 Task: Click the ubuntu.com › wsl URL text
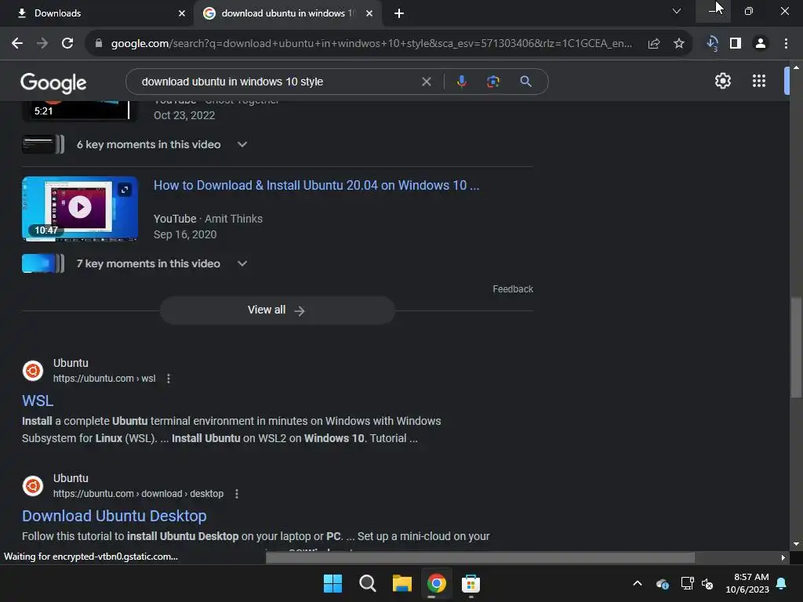[104, 379]
